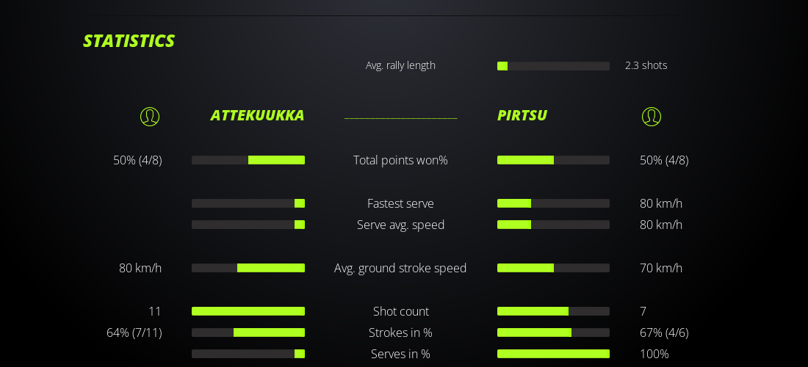
Task: Click the Shot count label
Action: (400, 311)
